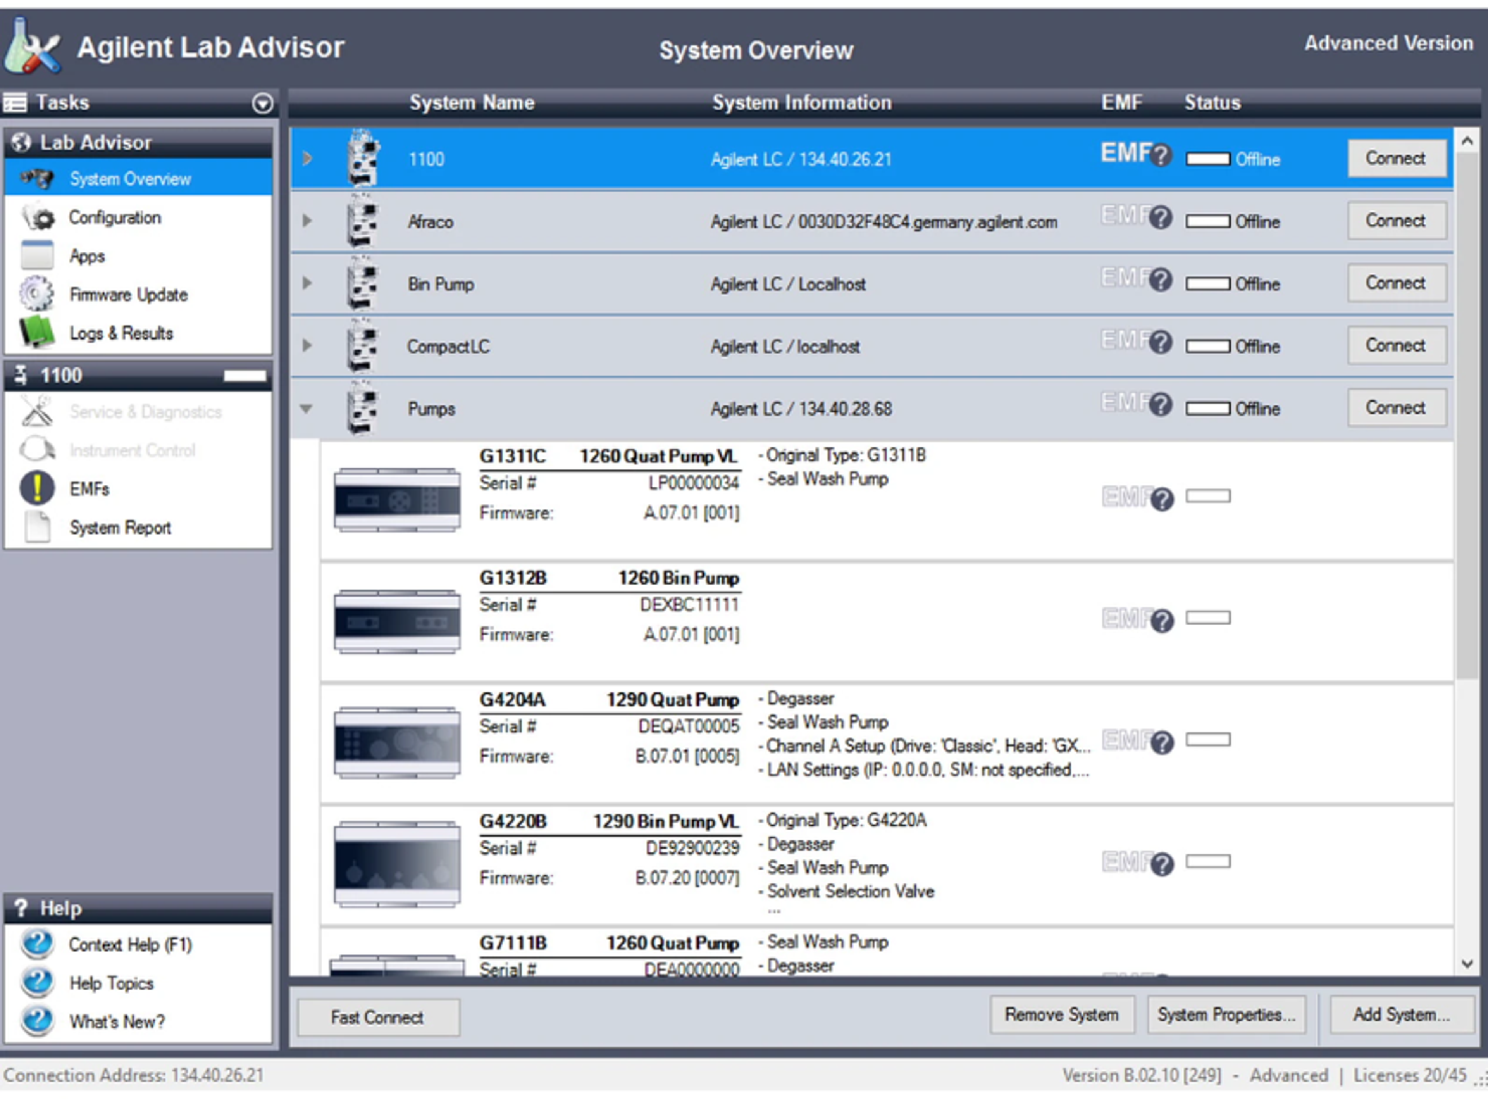
Task: Expand the CompactLC system row
Action: pos(307,345)
